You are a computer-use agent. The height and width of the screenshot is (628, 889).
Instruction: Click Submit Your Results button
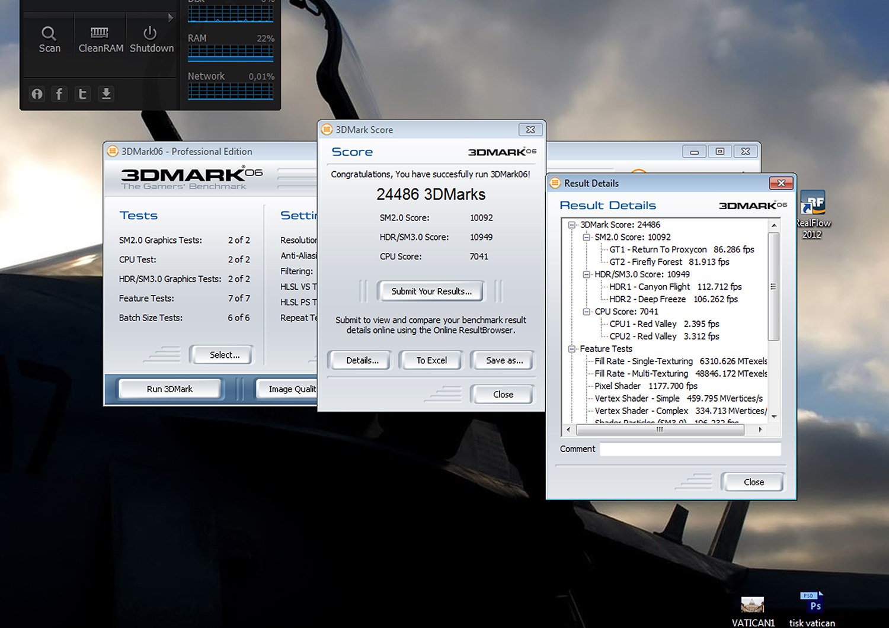tap(431, 291)
